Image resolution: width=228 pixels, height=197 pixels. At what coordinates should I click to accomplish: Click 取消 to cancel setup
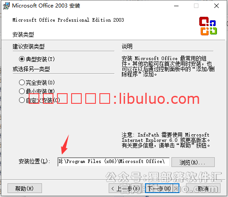[203, 188]
